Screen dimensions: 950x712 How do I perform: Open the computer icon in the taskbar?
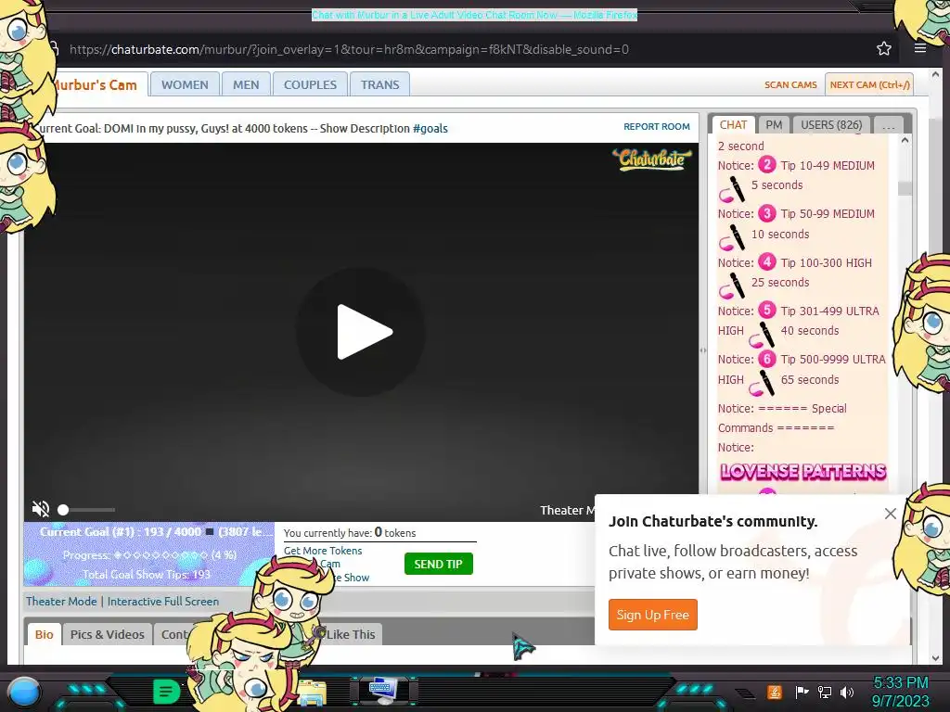click(383, 692)
